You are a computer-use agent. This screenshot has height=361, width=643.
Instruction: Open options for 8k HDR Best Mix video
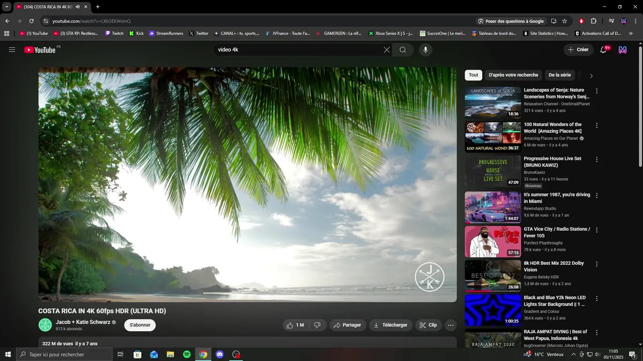(x=597, y=264)
